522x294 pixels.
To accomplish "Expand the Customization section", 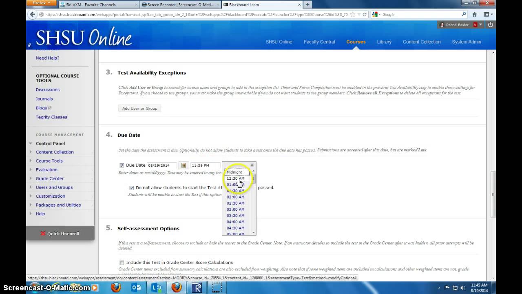I will (x=31, y=196).
